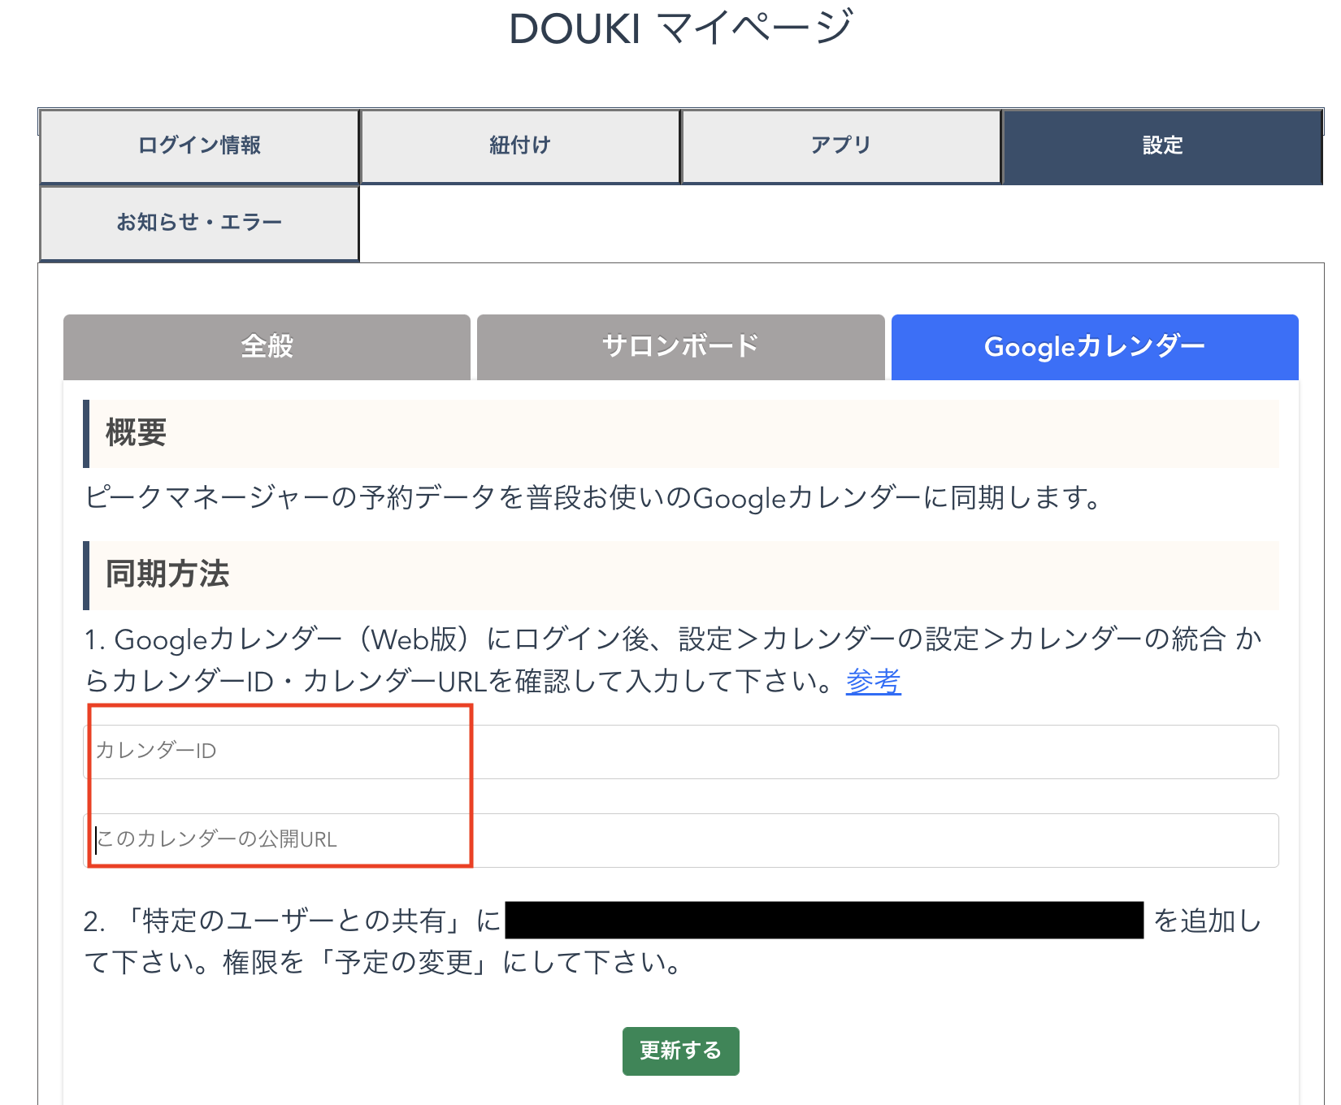This screenshot has width=1341, height=1105.
Task: Open the ログイン情報 tab
Action: point(199,146)
